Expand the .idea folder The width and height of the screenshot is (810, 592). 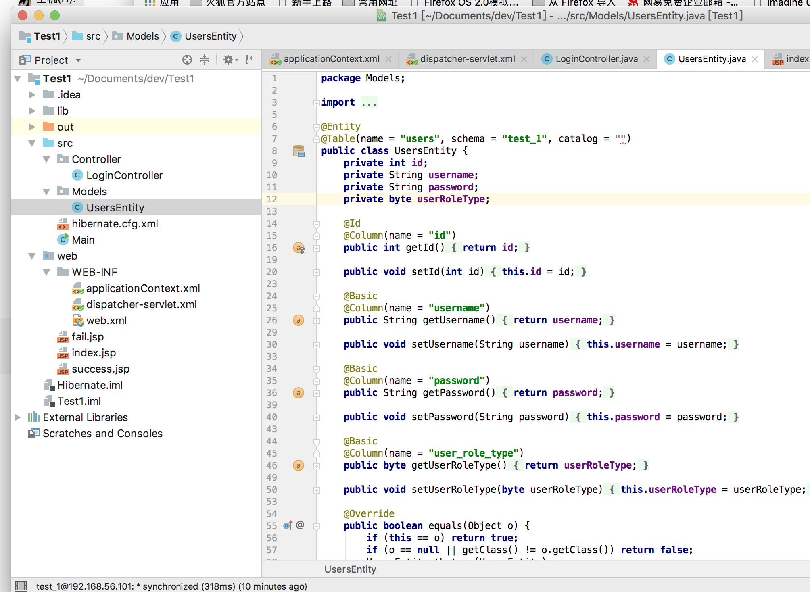(x=32, y=95)
